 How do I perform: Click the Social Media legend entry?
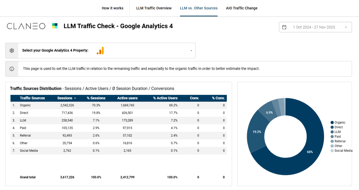click(x=343, y=151)
